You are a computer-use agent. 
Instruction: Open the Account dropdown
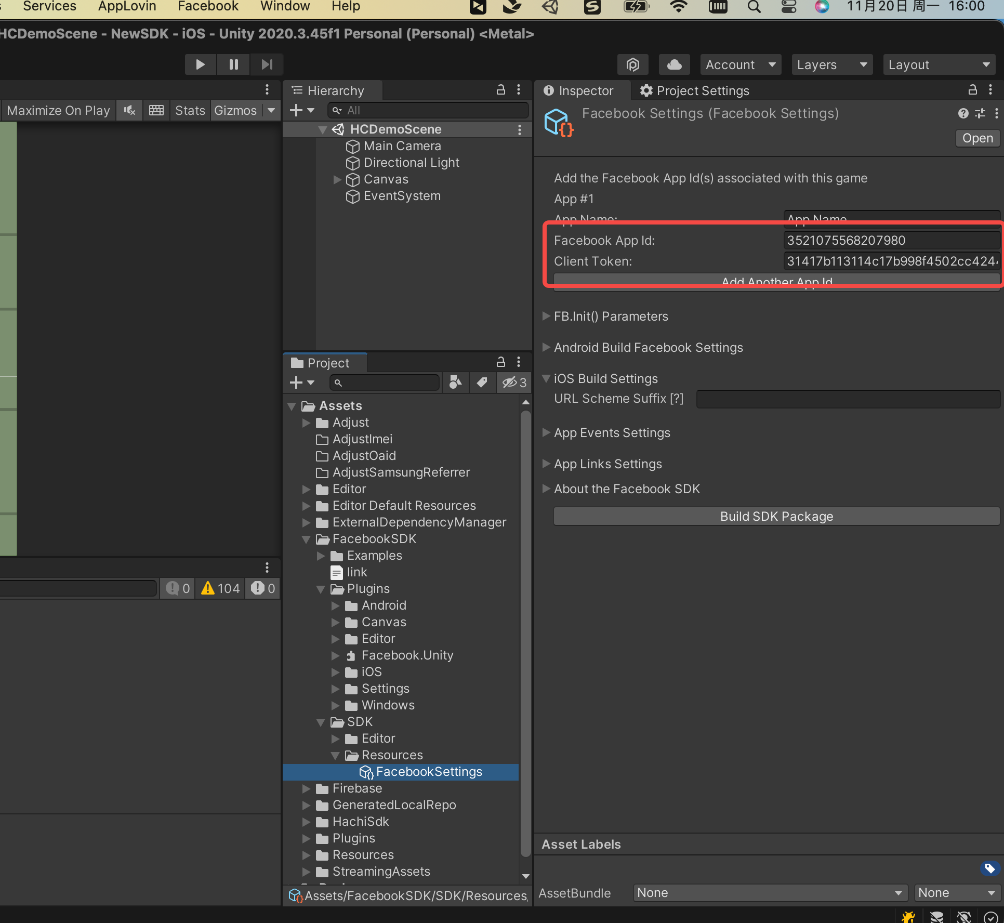point(740,64)
